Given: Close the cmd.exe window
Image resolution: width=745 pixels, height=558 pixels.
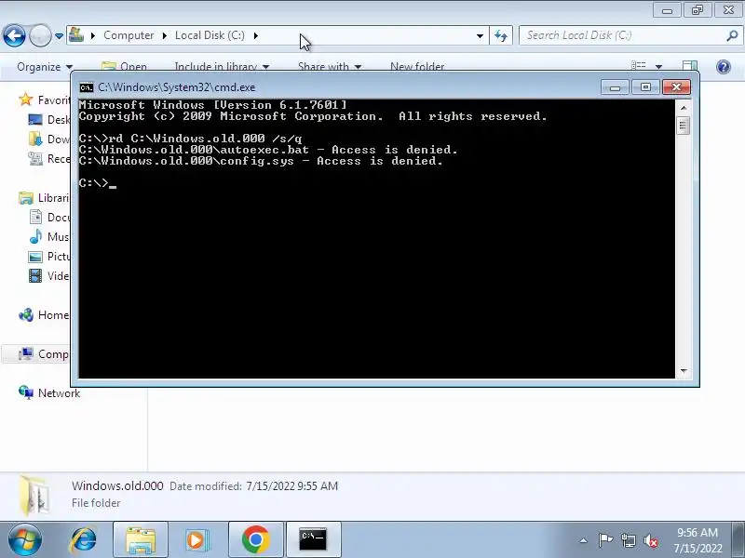Looking at the screenshot, I should click(676, 87).
